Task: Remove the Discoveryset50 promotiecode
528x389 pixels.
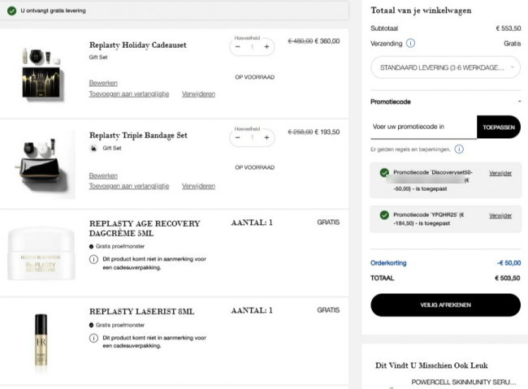Action: click(x=500, y=173)
